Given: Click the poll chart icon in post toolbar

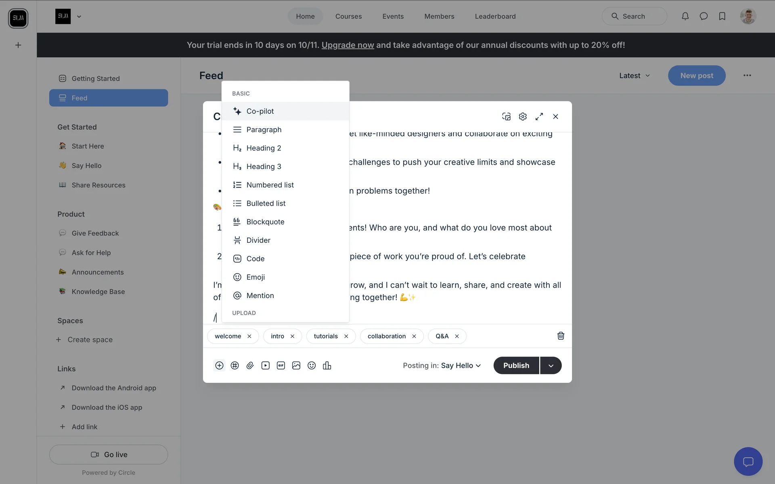Looking at the screenshot, I should tap(327, 365).
